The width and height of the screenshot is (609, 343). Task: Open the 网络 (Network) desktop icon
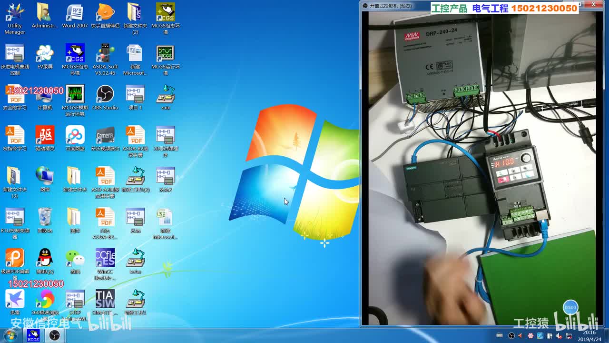45,180
